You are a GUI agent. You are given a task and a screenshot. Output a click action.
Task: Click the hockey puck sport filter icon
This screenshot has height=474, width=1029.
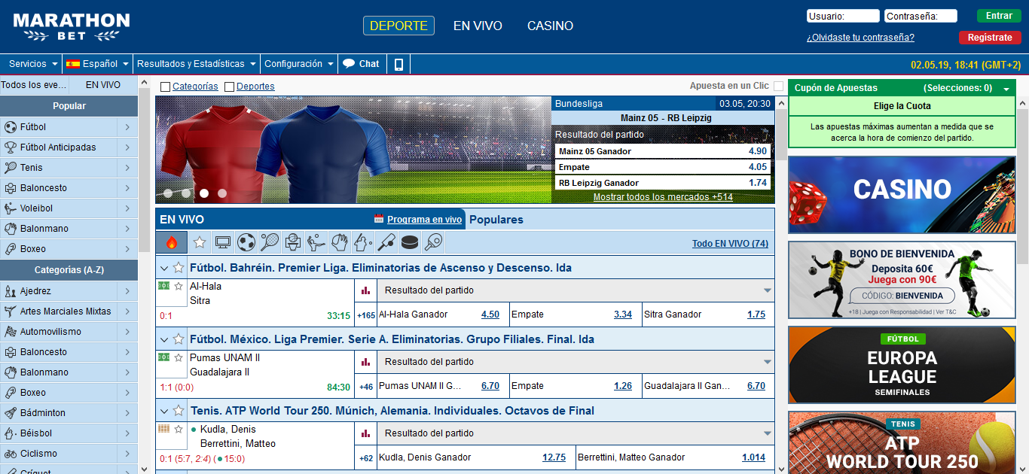[409, 242]
